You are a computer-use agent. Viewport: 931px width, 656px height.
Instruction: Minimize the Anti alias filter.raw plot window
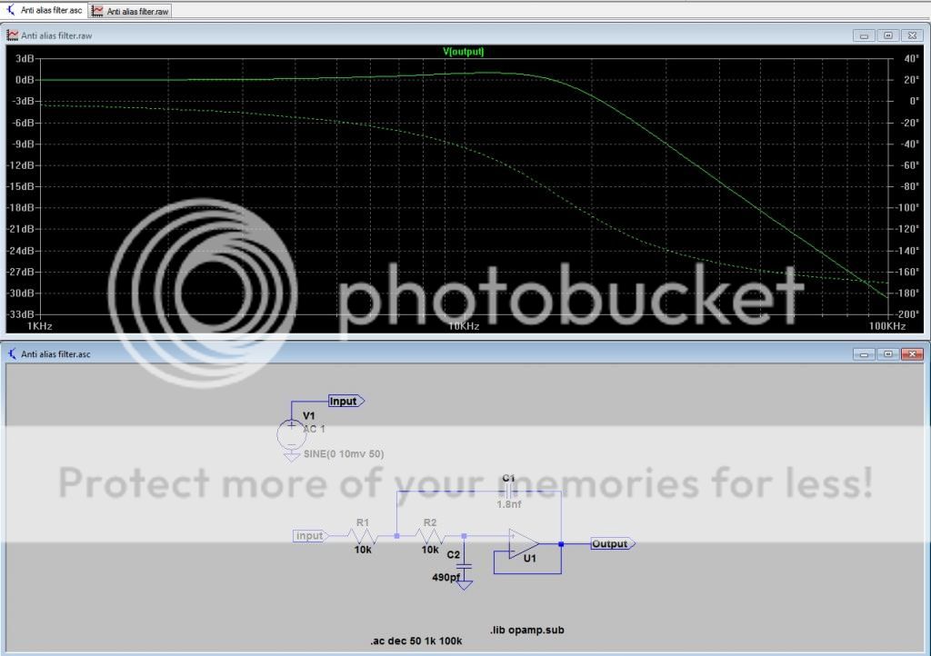[863, 35]
